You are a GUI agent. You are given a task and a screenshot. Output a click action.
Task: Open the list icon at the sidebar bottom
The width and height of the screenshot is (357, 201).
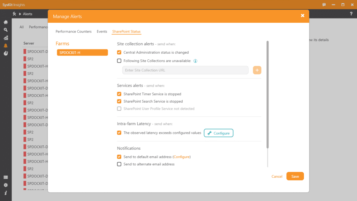tap(6, 177)
